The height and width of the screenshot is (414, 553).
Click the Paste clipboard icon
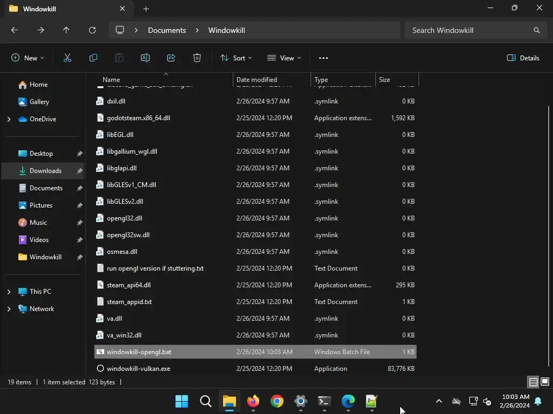click(x=119, y=58)
